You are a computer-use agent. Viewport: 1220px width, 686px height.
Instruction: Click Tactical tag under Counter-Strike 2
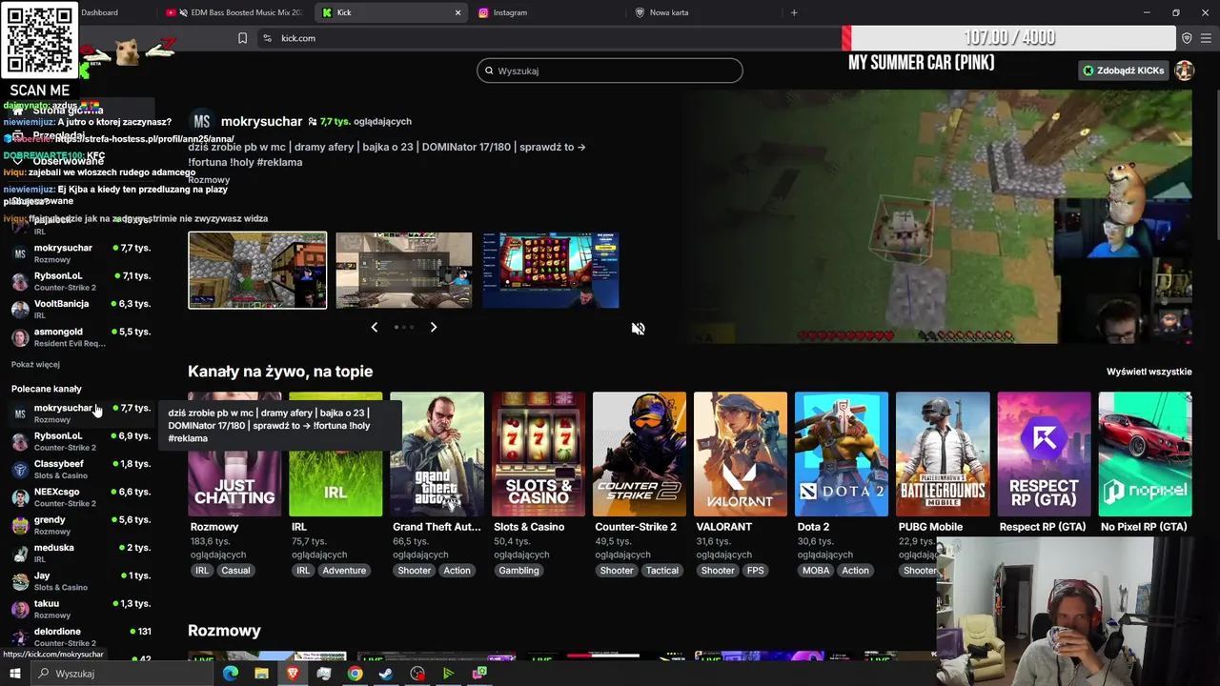pyautogui.click(x=662, y=571)
